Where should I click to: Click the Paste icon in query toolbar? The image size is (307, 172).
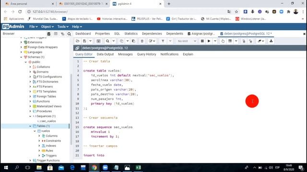(133, 41)
